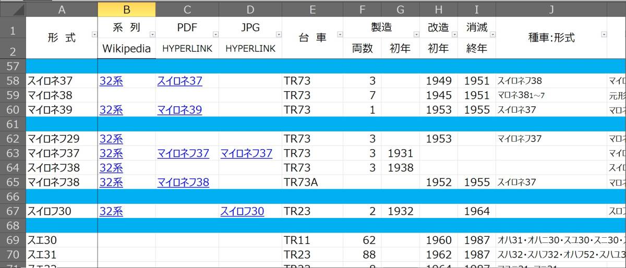Image resolution: width=626 pixels, height=268 pixels.
Task: Click the 1938 初年 cell
Action: [x=400, y=168]
